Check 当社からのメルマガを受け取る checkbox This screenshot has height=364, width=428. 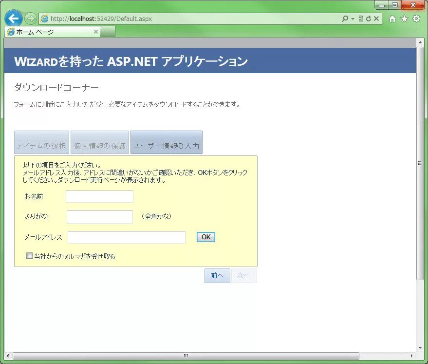coord(29,256)
